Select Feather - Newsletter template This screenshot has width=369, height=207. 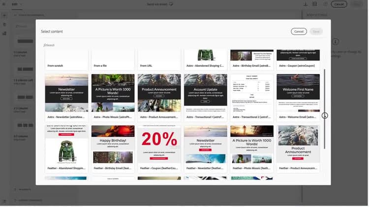206,148
